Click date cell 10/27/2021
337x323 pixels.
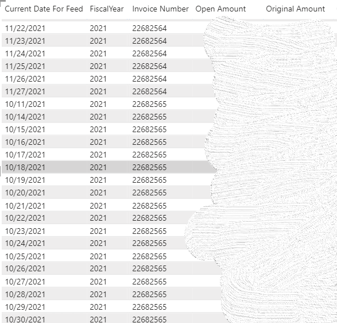[25, 282]
